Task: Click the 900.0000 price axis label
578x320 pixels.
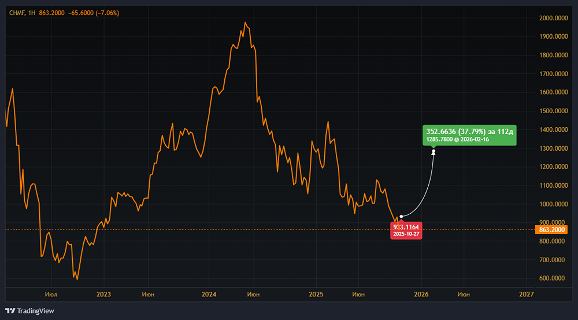Action: tap(551, 222)
